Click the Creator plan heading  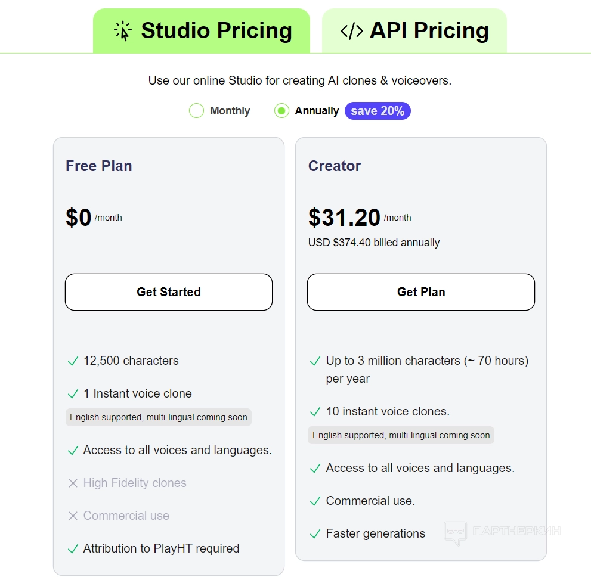coord(335,166)
